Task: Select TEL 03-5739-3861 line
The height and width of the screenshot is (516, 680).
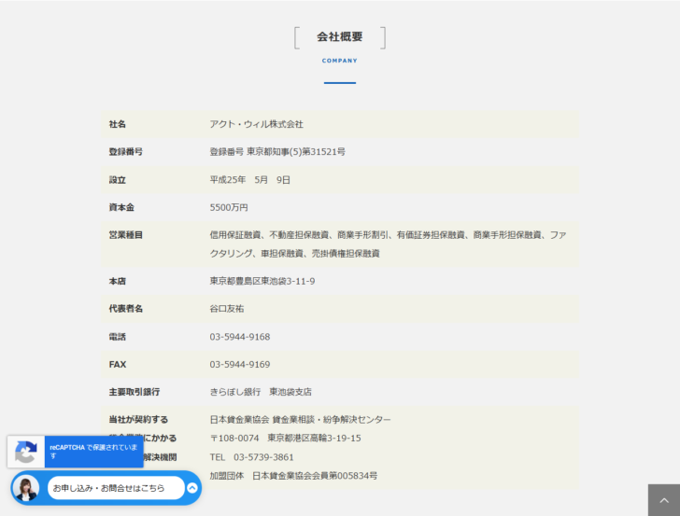Action: pyautogui.click(x=251, y=457)
